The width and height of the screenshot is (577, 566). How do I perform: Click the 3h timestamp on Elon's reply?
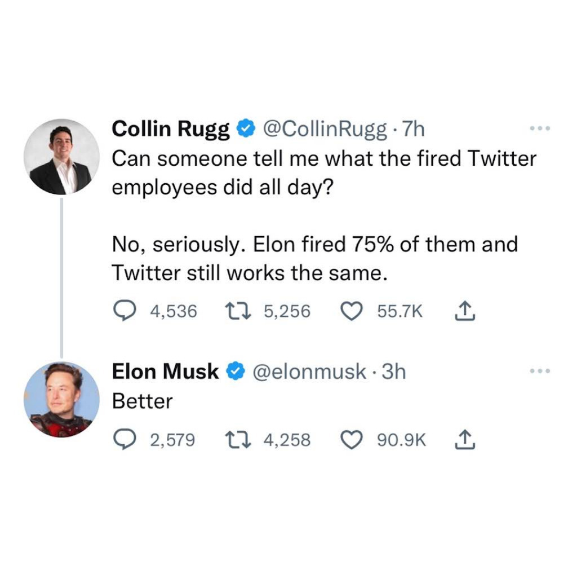coord(394,371)
